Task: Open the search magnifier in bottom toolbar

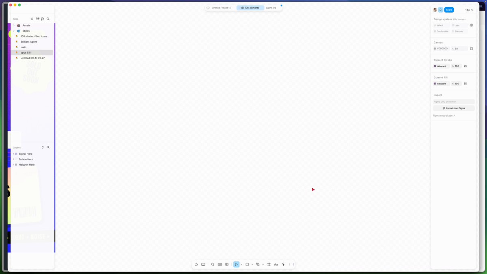Action: [x=213, y=264]
